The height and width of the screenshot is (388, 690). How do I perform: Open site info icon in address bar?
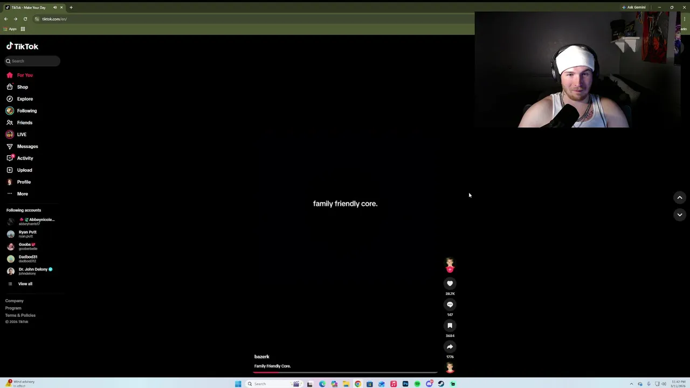click(x=37, y=19)
